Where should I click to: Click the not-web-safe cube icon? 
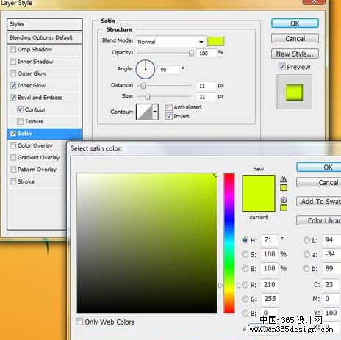click(284, 200)
